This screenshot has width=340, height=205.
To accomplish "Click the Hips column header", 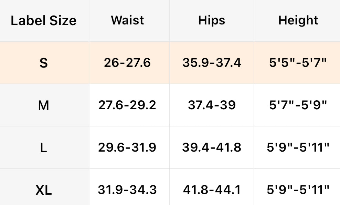I will point(212,20).
